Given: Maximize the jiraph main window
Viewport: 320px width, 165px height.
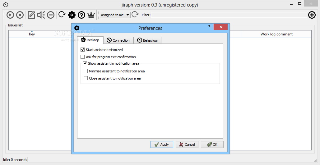Looking at the screenshot, I should click(300, 3).
